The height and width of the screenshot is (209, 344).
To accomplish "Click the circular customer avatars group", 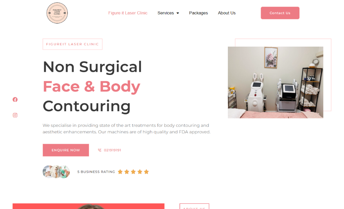I will pos(56,172).
